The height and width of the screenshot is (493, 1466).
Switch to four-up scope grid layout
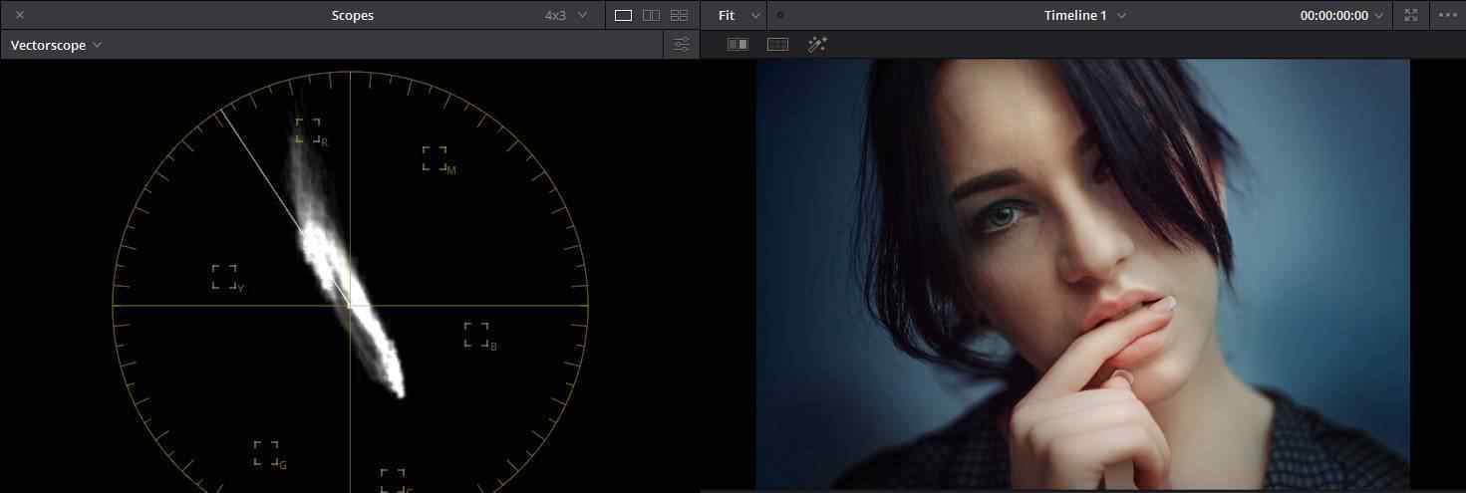[679, 15]
